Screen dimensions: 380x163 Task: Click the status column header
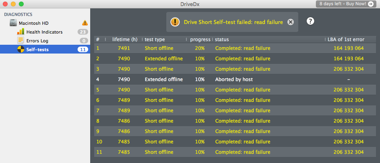[x=222, y=40]
